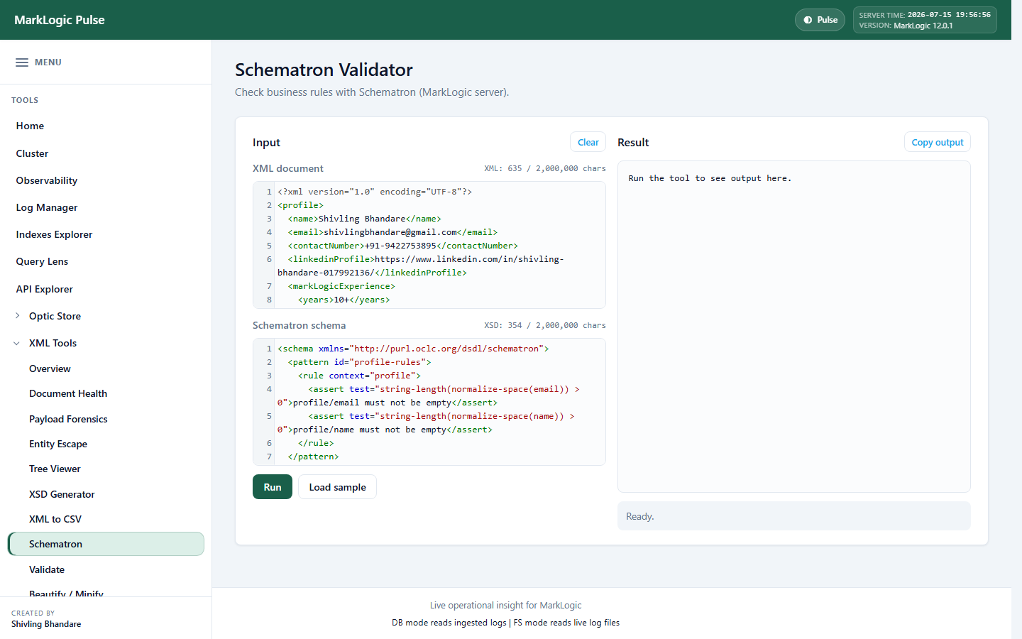Image resolution: width=1022 pixels, height=639 pixels.
Task: Copy the result output
Action: pos(937,142)
